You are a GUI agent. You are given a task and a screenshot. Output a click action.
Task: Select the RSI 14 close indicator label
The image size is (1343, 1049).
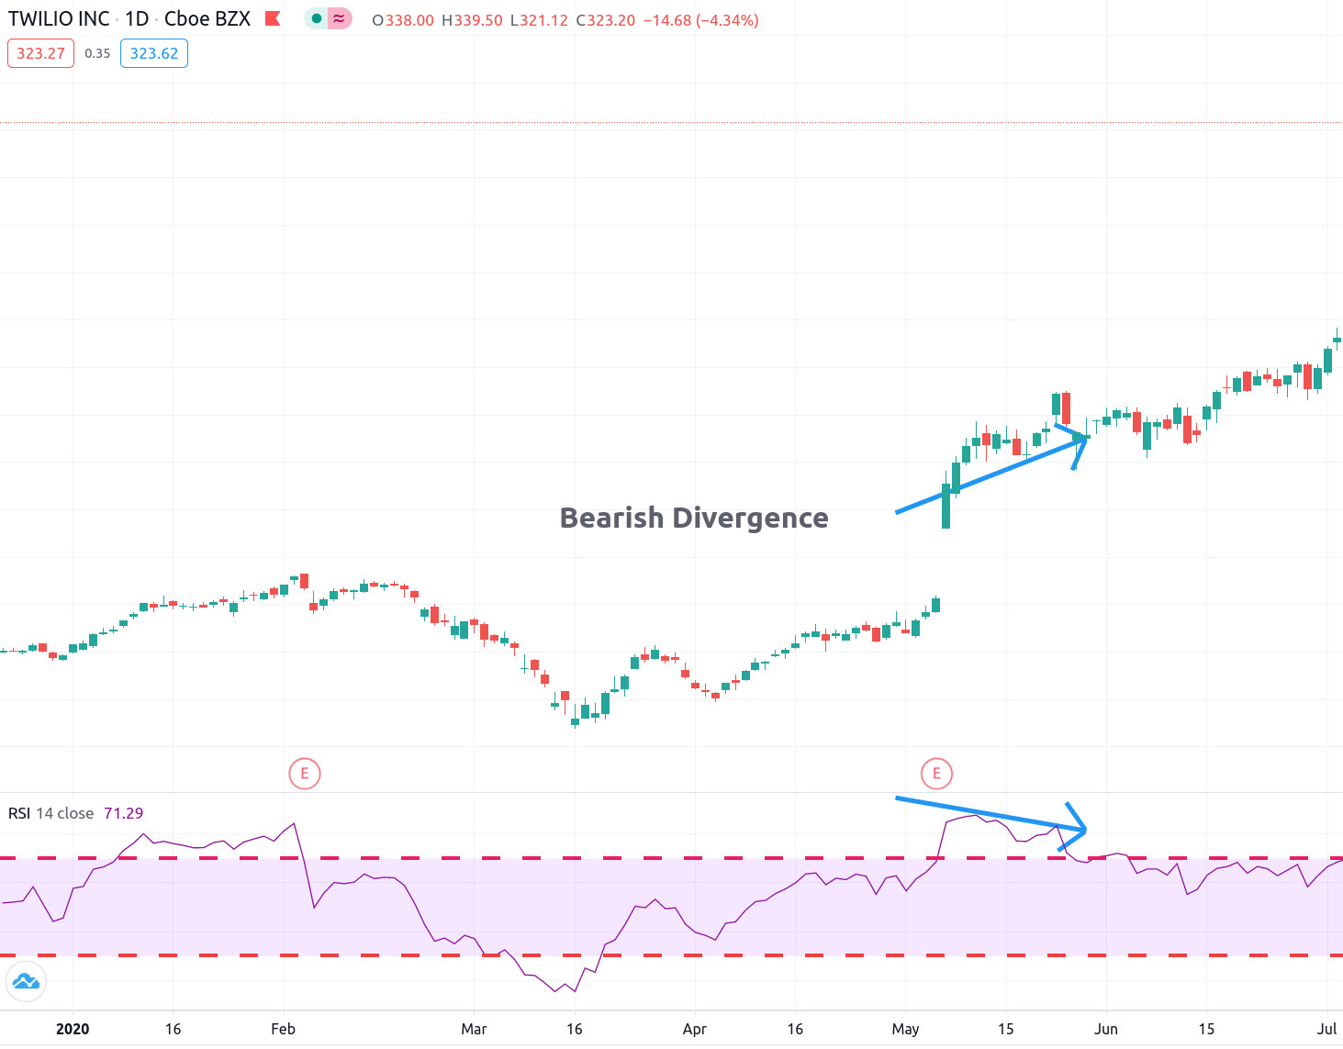pos(50,813)
